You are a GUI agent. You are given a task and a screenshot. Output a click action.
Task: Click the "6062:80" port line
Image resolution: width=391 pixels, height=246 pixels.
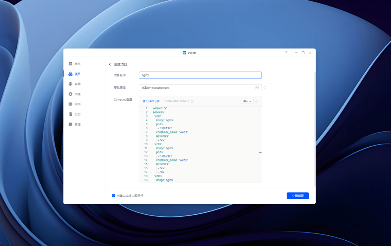165,156
